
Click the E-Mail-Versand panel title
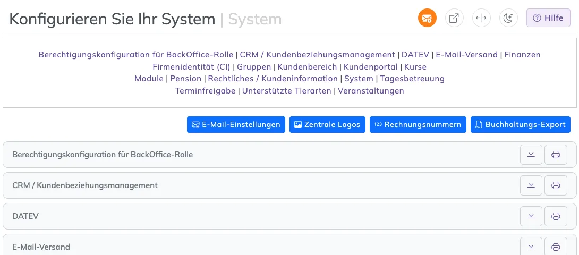click(x=41, y=247)
